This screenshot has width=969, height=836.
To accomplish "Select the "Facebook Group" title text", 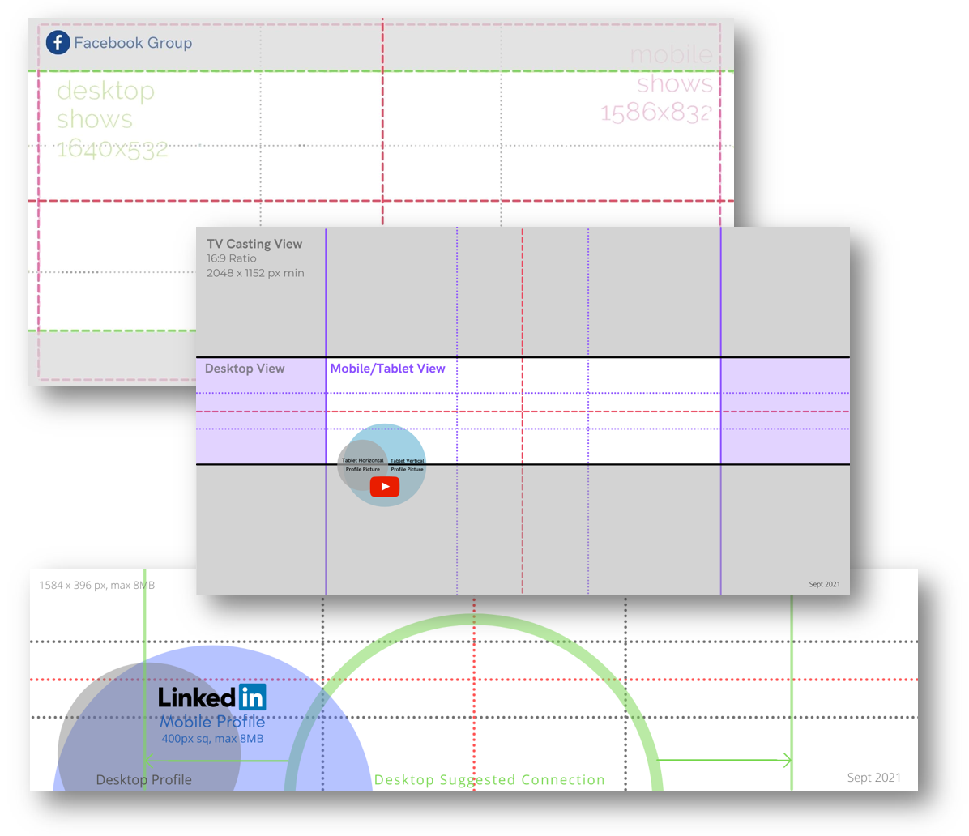I will tap(133, 43).
